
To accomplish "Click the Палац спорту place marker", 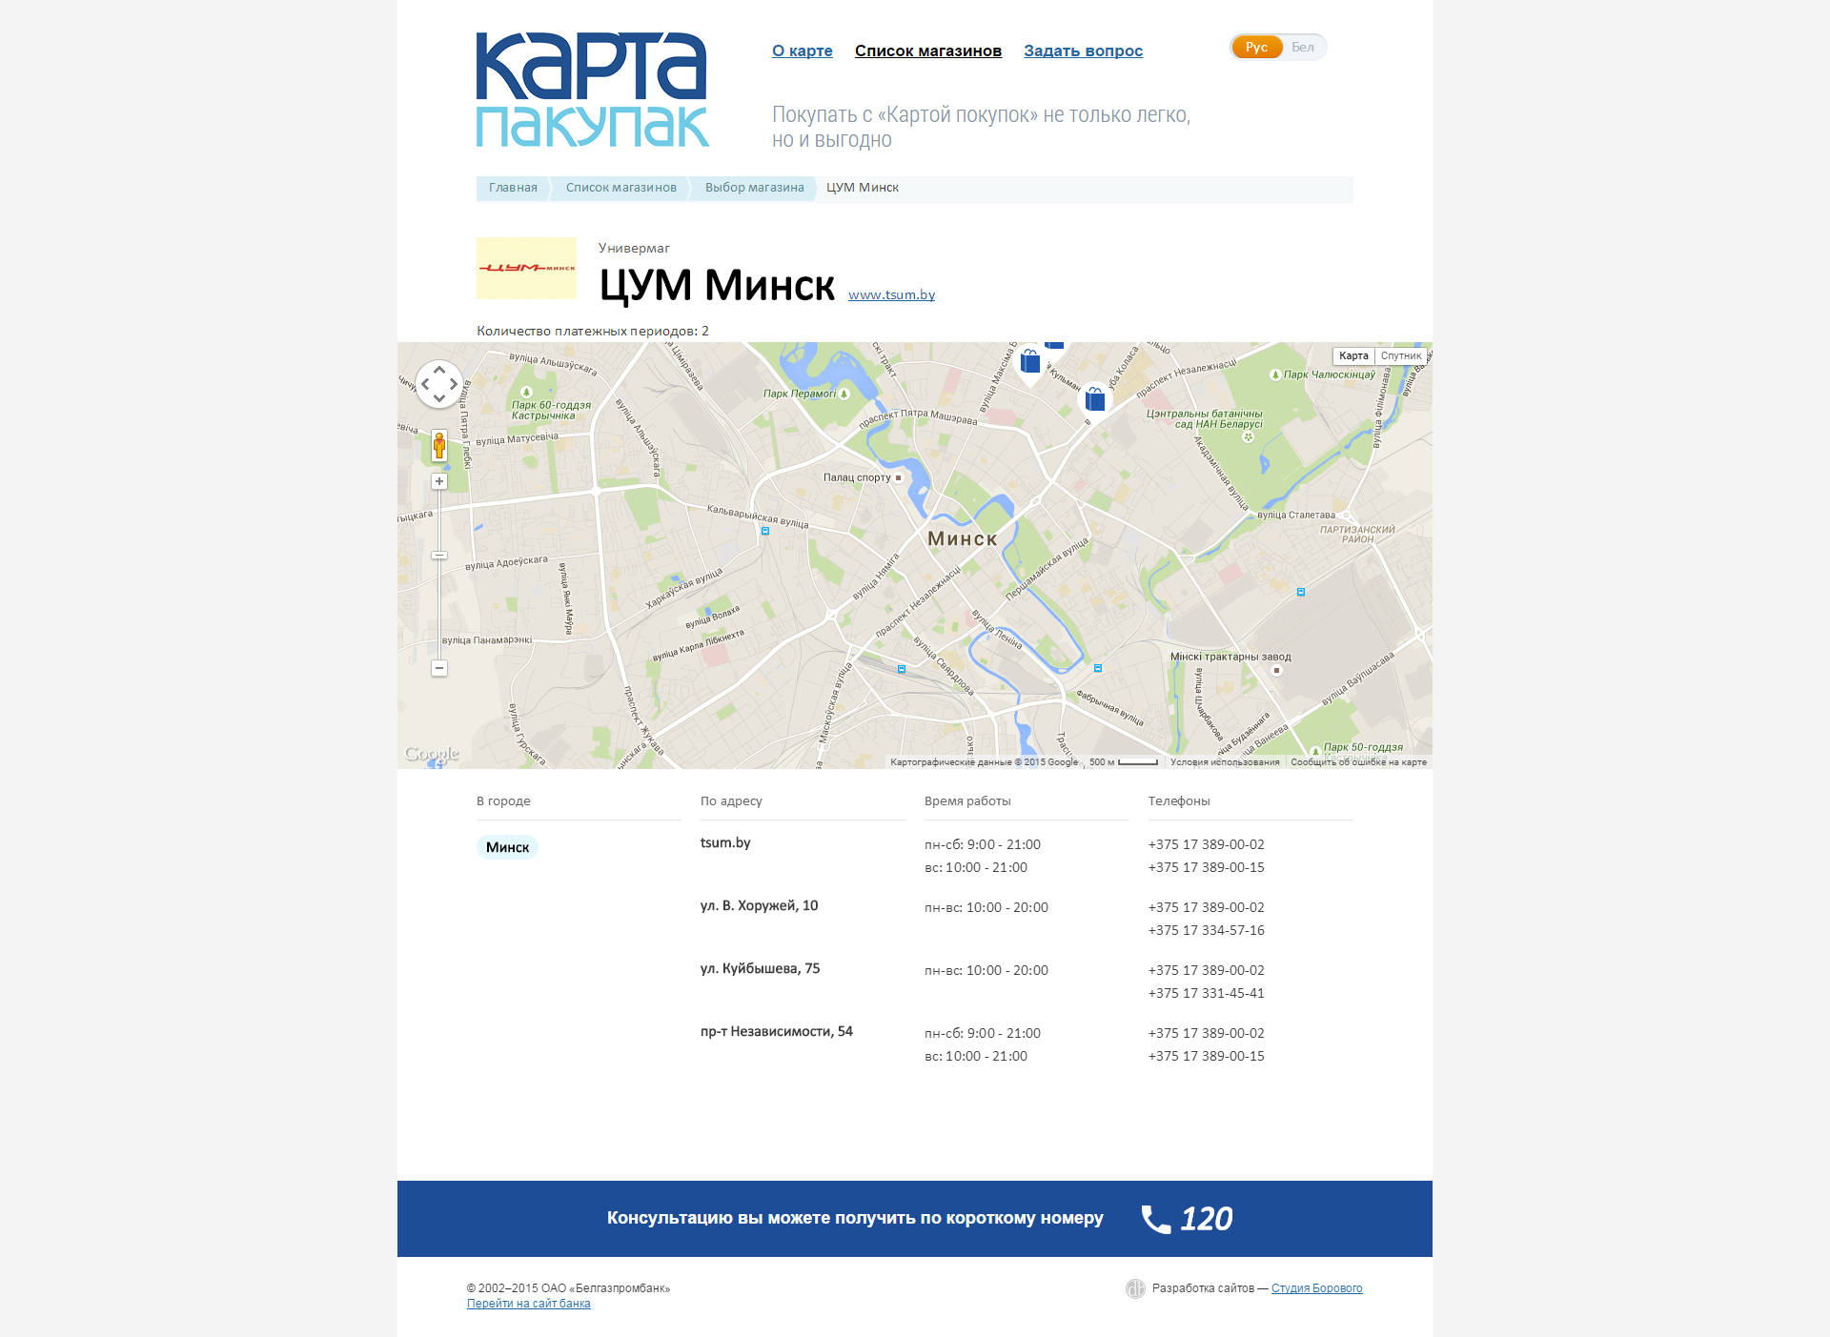I will click(x=898, y=477).
